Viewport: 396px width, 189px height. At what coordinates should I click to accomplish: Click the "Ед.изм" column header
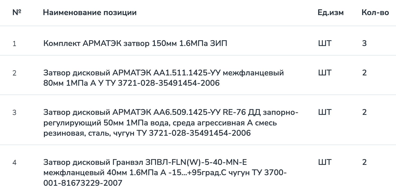[x=331, y=12]
